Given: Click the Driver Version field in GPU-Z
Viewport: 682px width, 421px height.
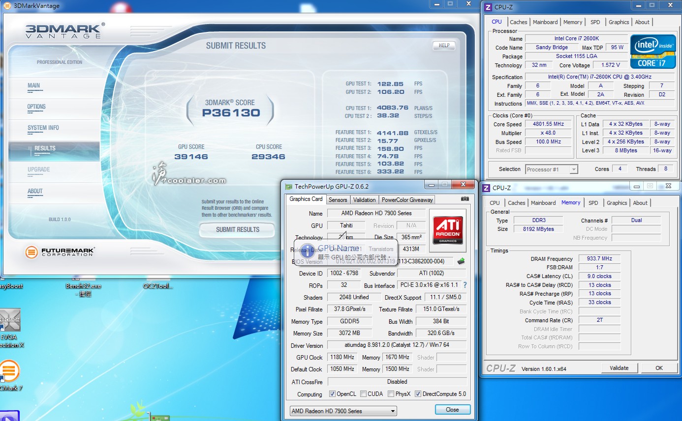Looking at the screenshot, I should [397, 345].
